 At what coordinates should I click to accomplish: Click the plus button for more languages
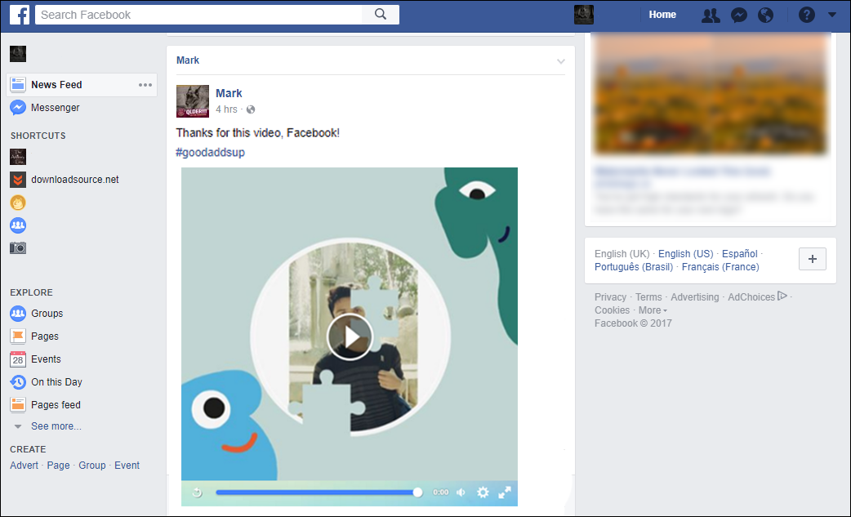[813, 259]
